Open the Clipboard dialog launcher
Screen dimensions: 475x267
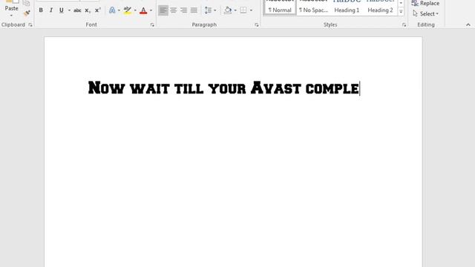(x=30, y=24)
